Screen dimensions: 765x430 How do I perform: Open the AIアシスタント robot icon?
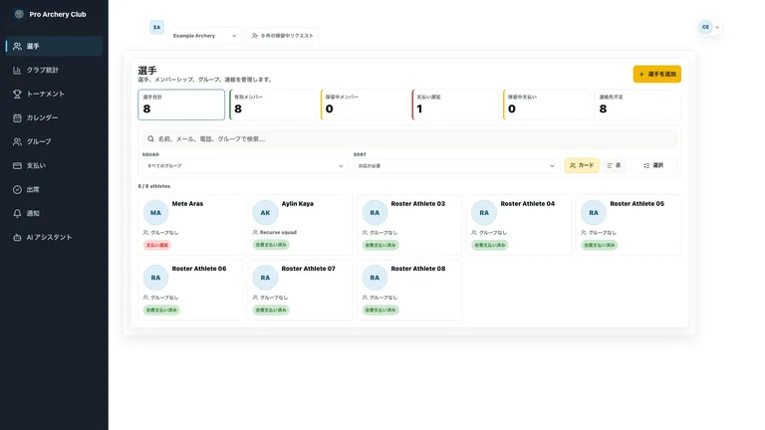(x=17, y=238)
